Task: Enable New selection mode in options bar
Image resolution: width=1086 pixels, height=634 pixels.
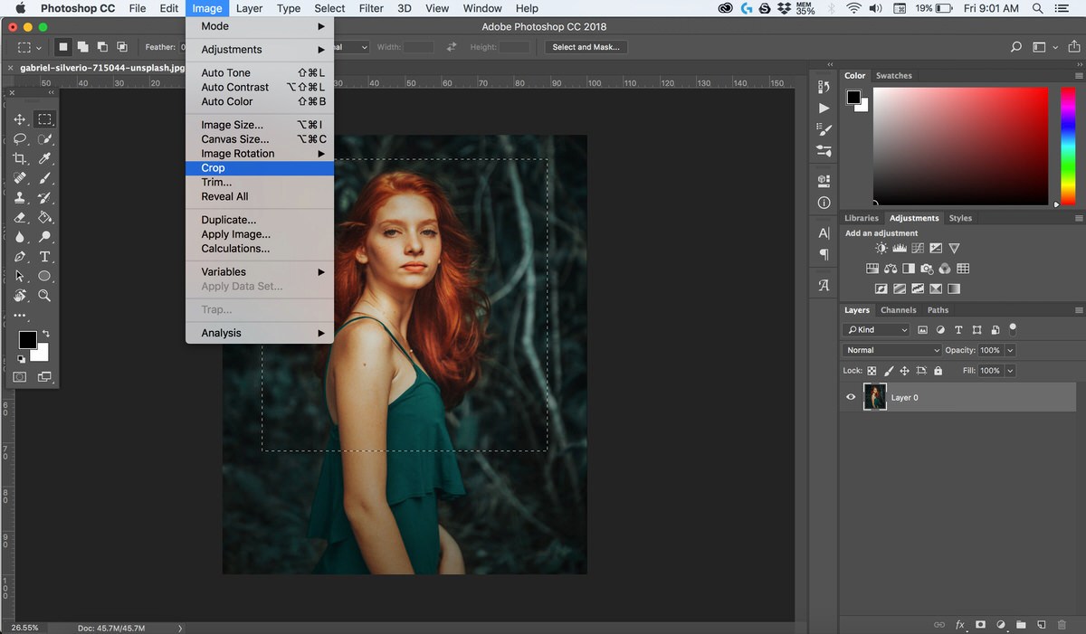Action: tap(63, 47)
